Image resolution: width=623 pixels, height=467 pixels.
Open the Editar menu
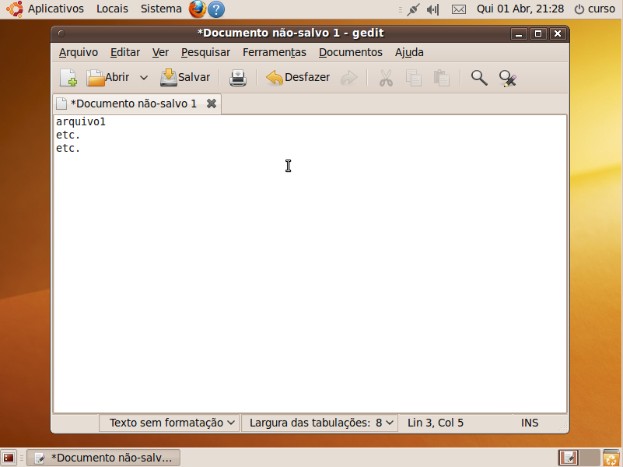click(125, 52)
